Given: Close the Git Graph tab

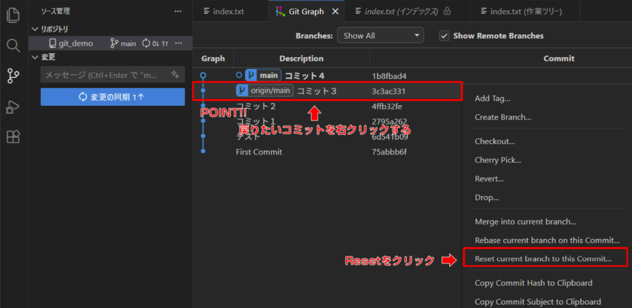Looking at the screenshot, I should (334, 12).
